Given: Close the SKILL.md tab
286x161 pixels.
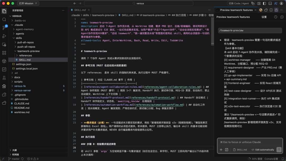Looking at the screenshot, I should pos(89,10).
